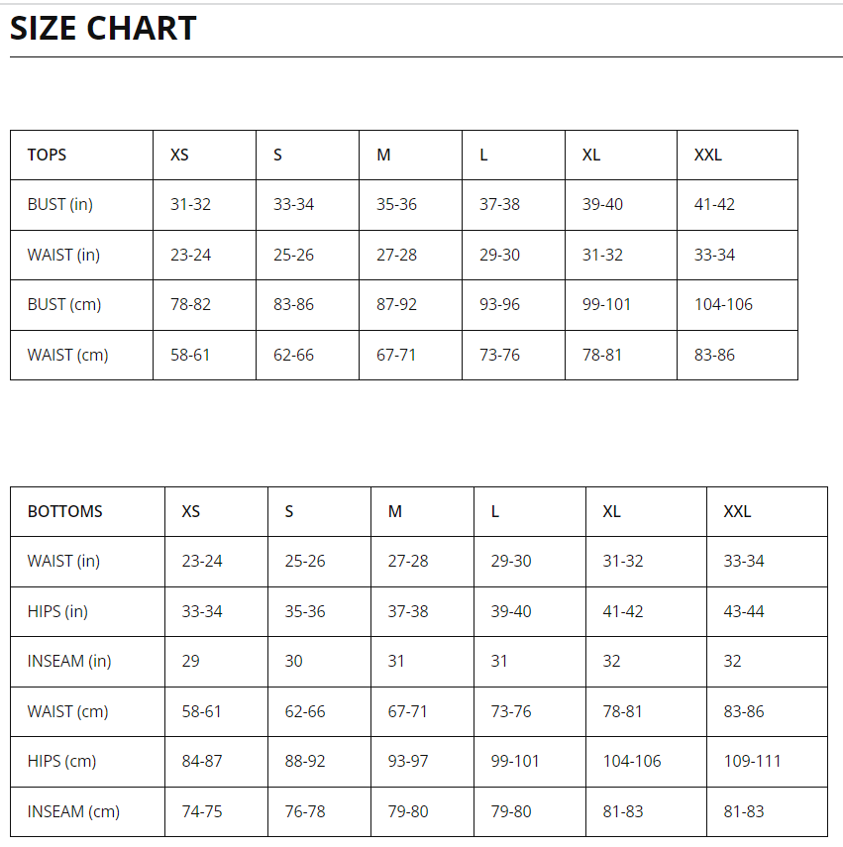Select the TOPS table header cell
The height and width of the screenshot is (847, 843).
81,155
